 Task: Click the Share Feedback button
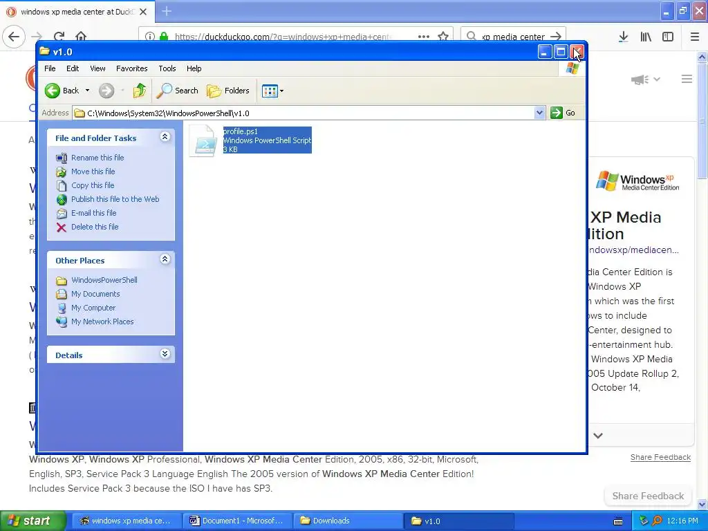pyautogui.click(x=648, y=496)
